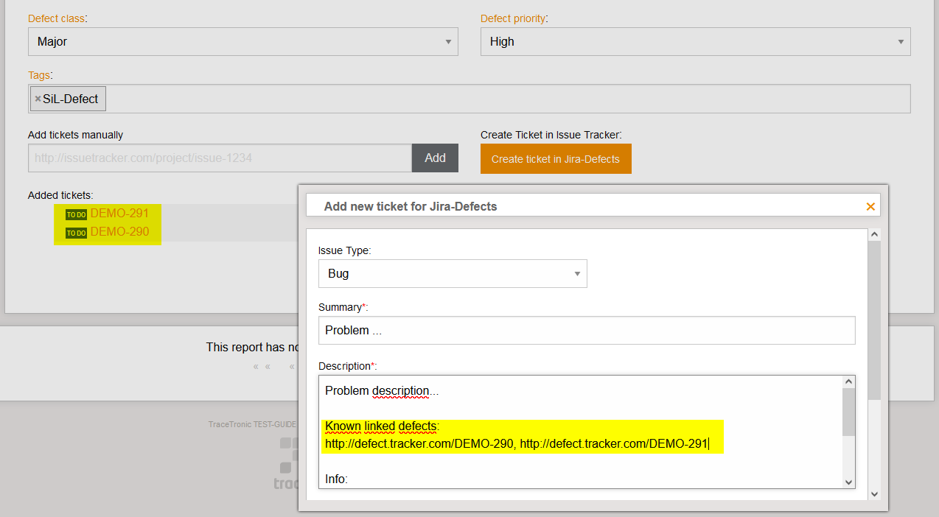Click into the Summary text field
Screen dimensions: 939x517
pos(586,331)
